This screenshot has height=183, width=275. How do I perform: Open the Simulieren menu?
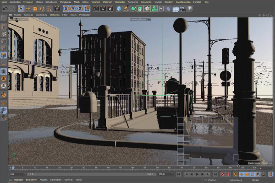click(x=146, y=2)
